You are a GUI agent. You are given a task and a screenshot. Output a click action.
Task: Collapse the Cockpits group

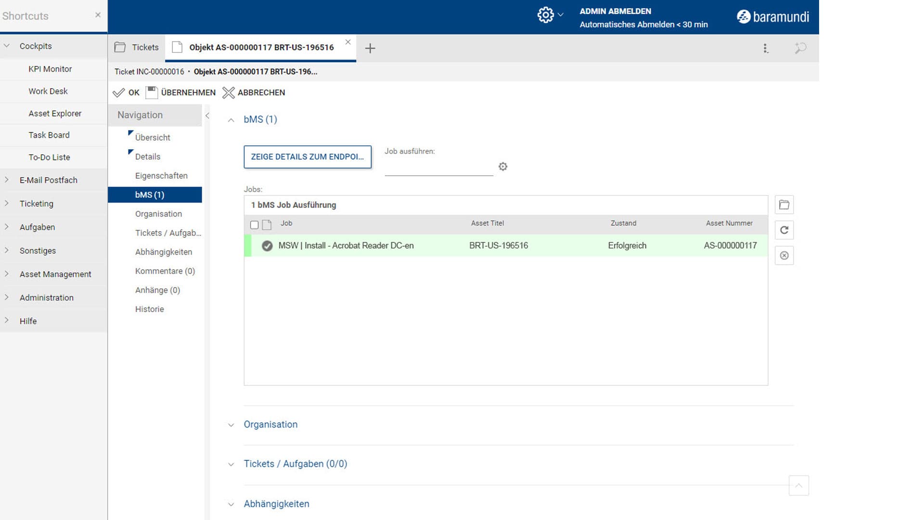point(7,46)
